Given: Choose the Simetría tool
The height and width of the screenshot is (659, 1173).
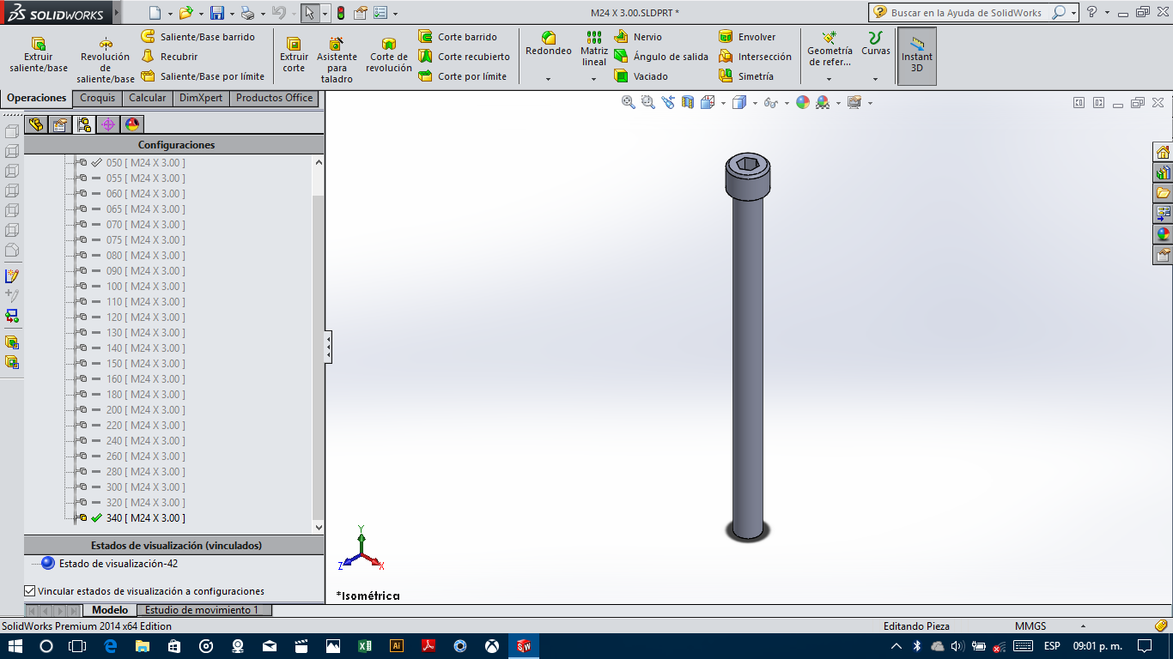Looking at the screenshot, I should (x=745, y=76).
